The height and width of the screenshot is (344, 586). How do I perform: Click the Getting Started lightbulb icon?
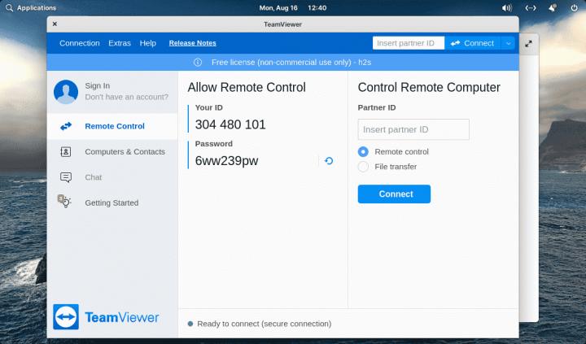[65, 202]
